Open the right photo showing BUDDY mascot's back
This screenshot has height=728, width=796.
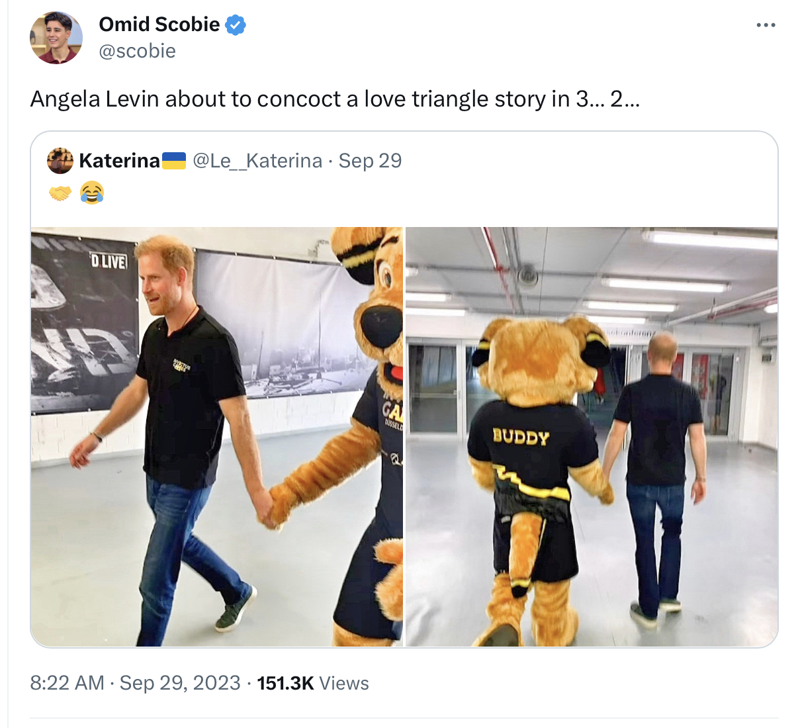[592, 437]
